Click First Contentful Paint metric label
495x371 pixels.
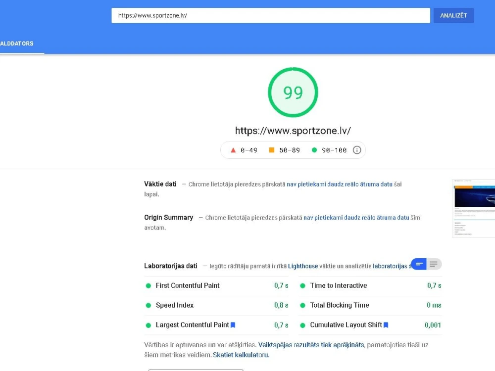coord(188,285)
